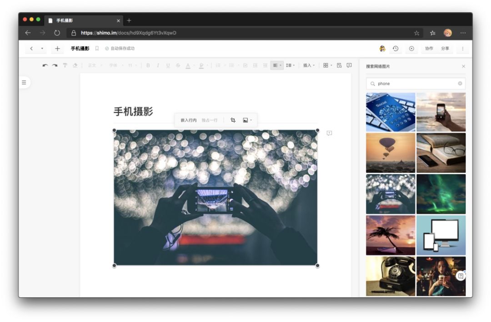Open the document outline sidebar icon
This screenshot has height=322, width=491.
(24, 82)
